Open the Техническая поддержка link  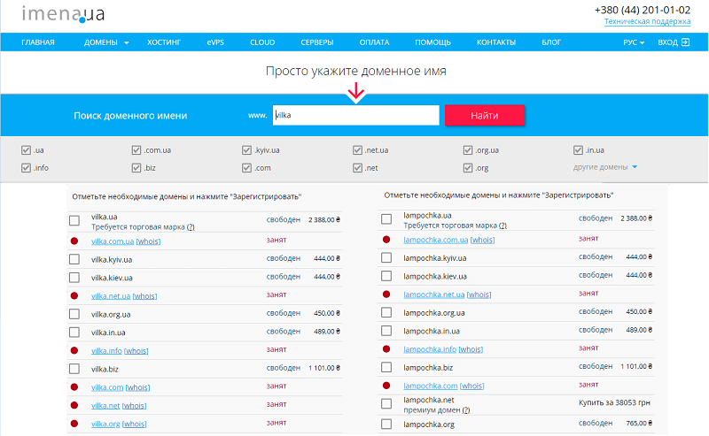(x=647, y=21)
